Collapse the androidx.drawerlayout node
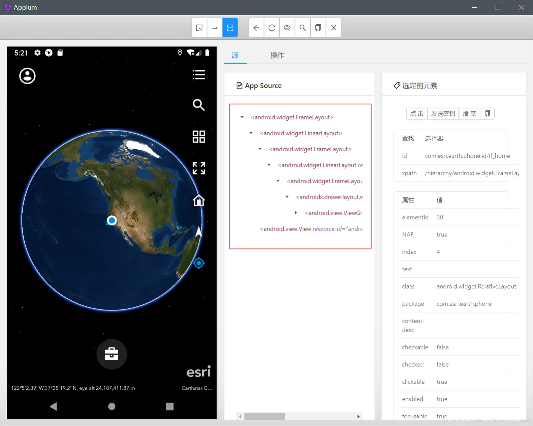Viewport: 533px width, 426px height. pyautogui.click(x=287, y=197)
